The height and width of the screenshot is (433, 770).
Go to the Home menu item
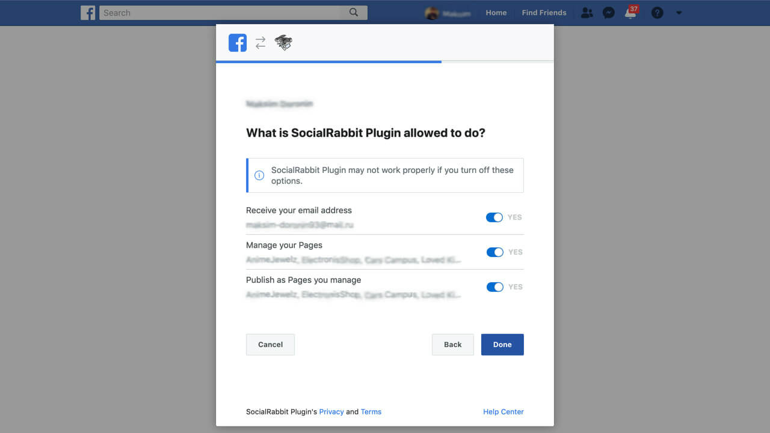496,13
